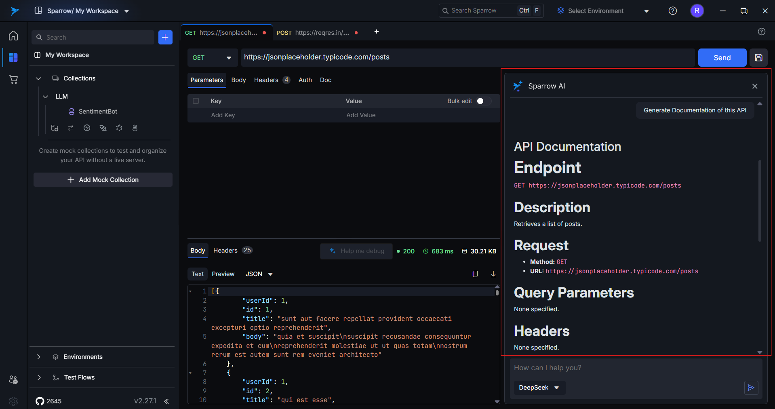Open user profile avatar R
This screenshot has width=775, height=409.
697,11
